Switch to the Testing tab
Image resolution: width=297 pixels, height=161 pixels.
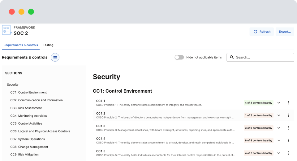[x=48, y=45]
